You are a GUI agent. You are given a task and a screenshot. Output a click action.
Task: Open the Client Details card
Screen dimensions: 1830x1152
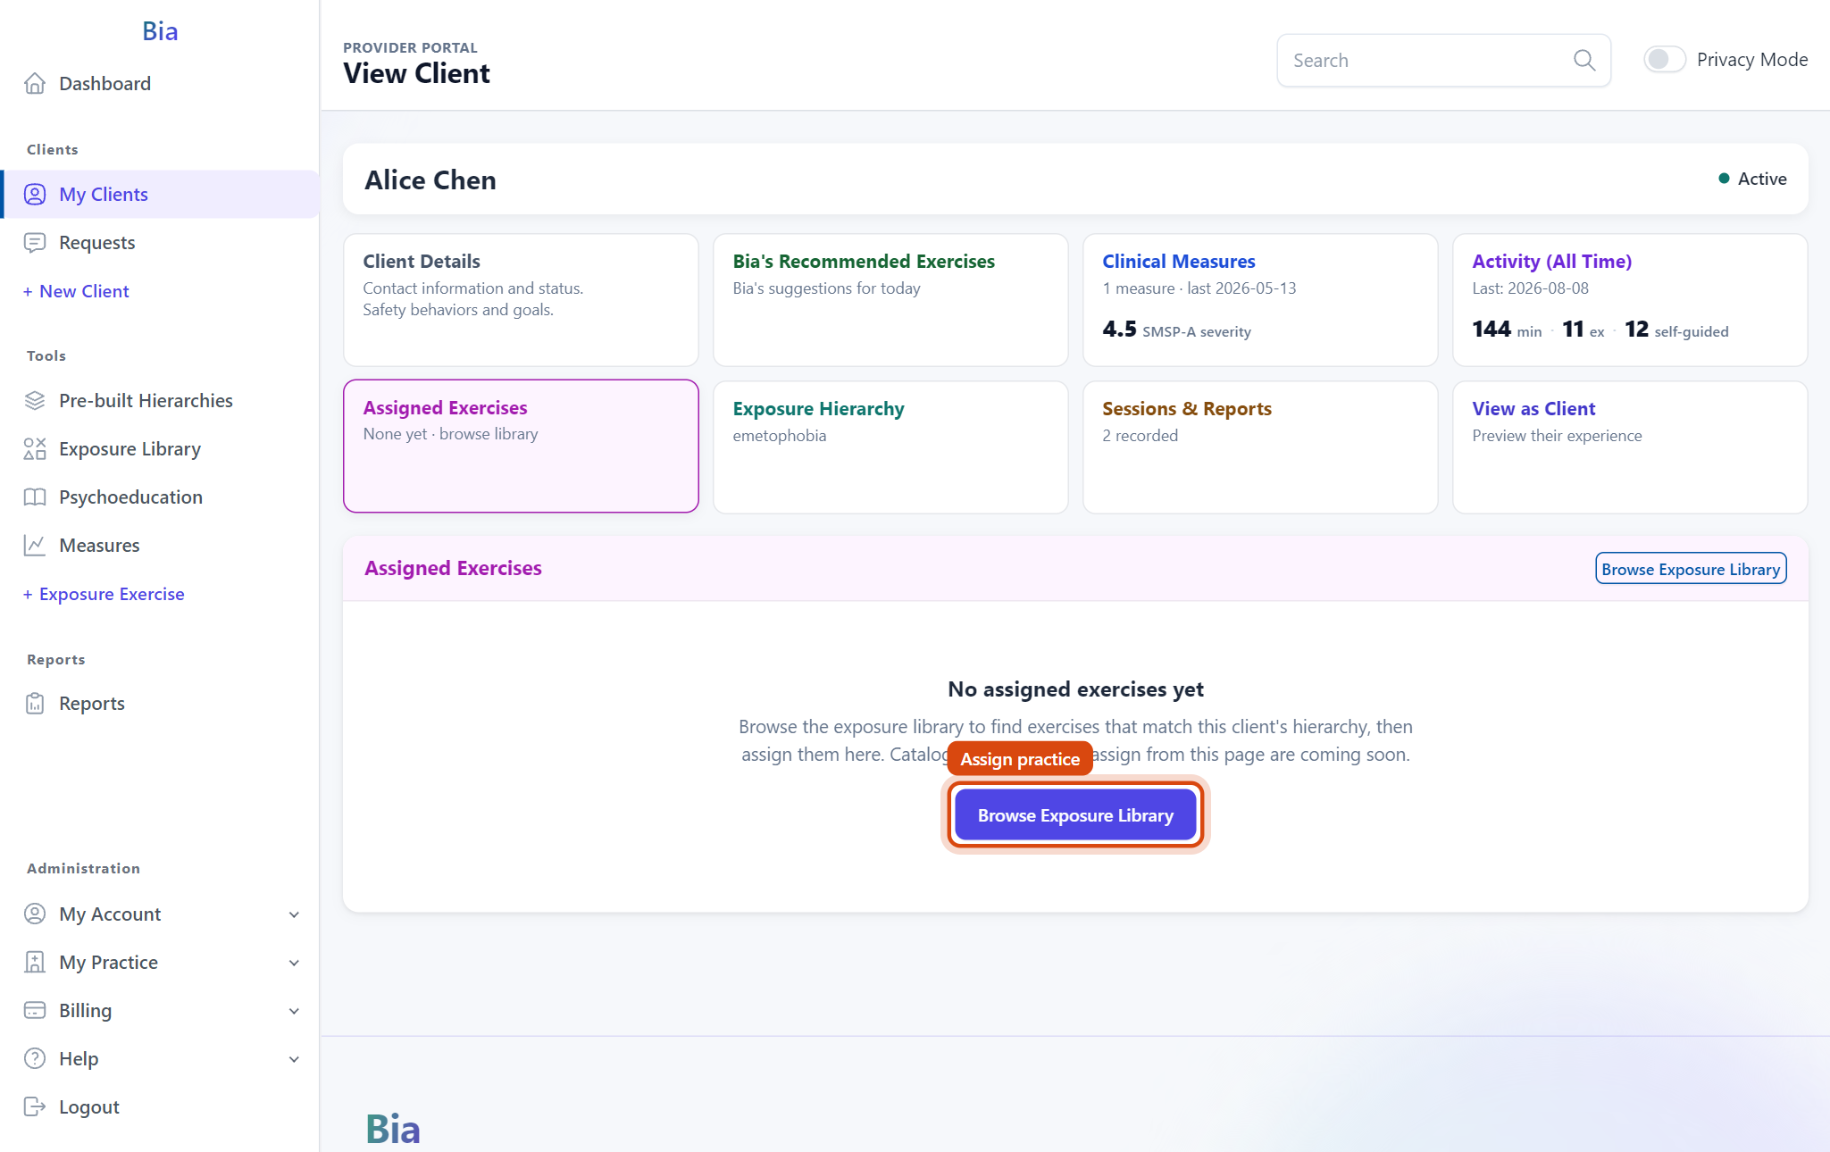(521, 299)
